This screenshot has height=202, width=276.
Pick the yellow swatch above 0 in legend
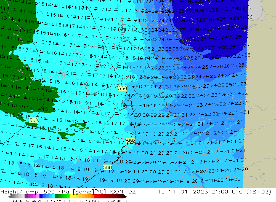71,196
